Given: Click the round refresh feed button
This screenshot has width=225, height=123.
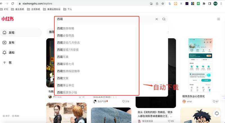Looking at the screenshot, I should coord(217,113).
